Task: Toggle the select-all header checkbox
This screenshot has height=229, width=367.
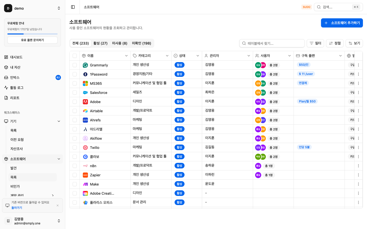Action: (75, 56)
